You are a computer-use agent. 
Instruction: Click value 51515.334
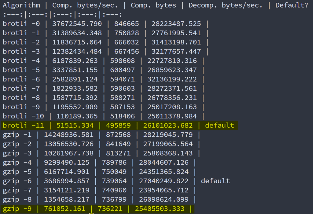(75, 125)
